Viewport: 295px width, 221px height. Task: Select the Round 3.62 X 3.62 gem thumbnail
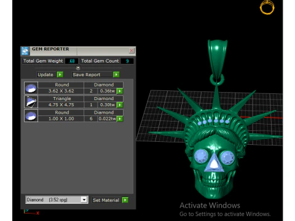pyautogui.click(x=31, y=88)
